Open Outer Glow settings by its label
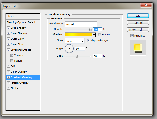The height and width of the screenshot is (119, 157). tap(17, 39)
